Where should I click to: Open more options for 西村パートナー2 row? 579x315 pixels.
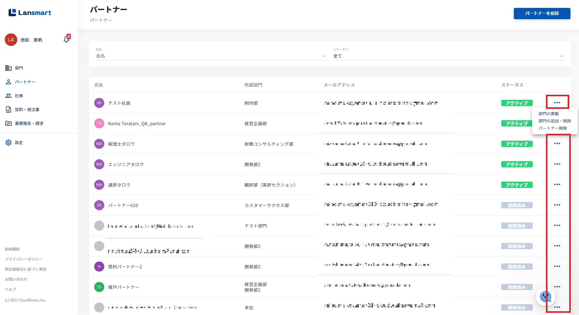pos(557,266)
